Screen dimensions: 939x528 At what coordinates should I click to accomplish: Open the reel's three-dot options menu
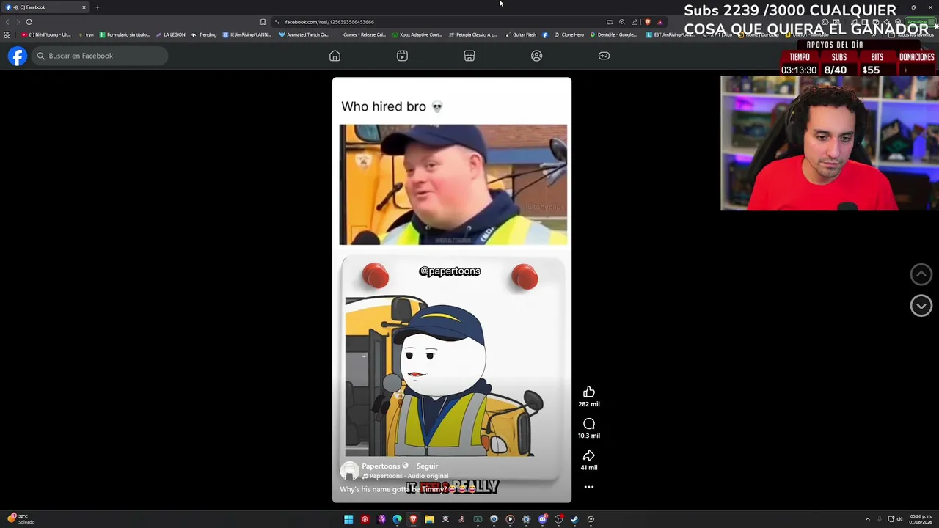[589, 487]
